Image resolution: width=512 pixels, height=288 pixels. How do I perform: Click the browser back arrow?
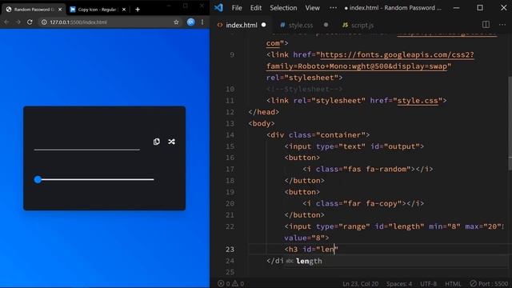pos(6,22)
